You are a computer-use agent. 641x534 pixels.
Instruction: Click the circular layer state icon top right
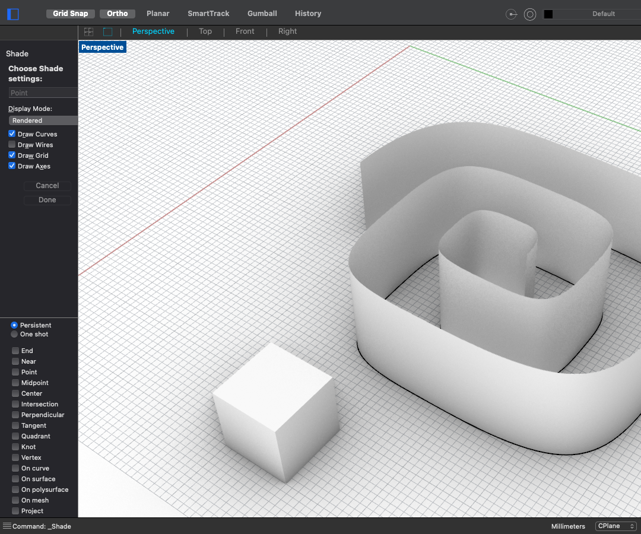coord(529,14)
